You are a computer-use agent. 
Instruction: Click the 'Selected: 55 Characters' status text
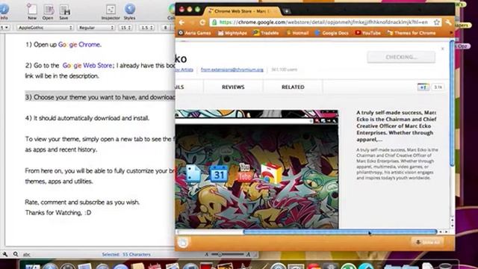click(x=126, y=254)
